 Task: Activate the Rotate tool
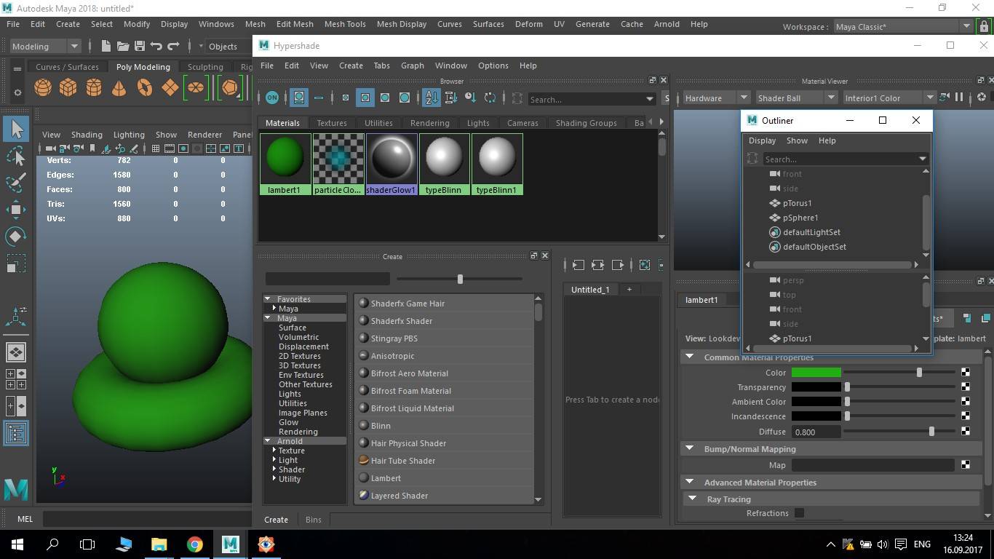(16, 236)
